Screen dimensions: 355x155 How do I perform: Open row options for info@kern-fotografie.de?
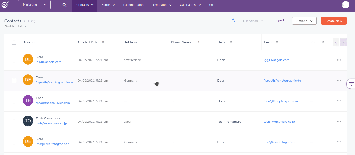[339, 142]
